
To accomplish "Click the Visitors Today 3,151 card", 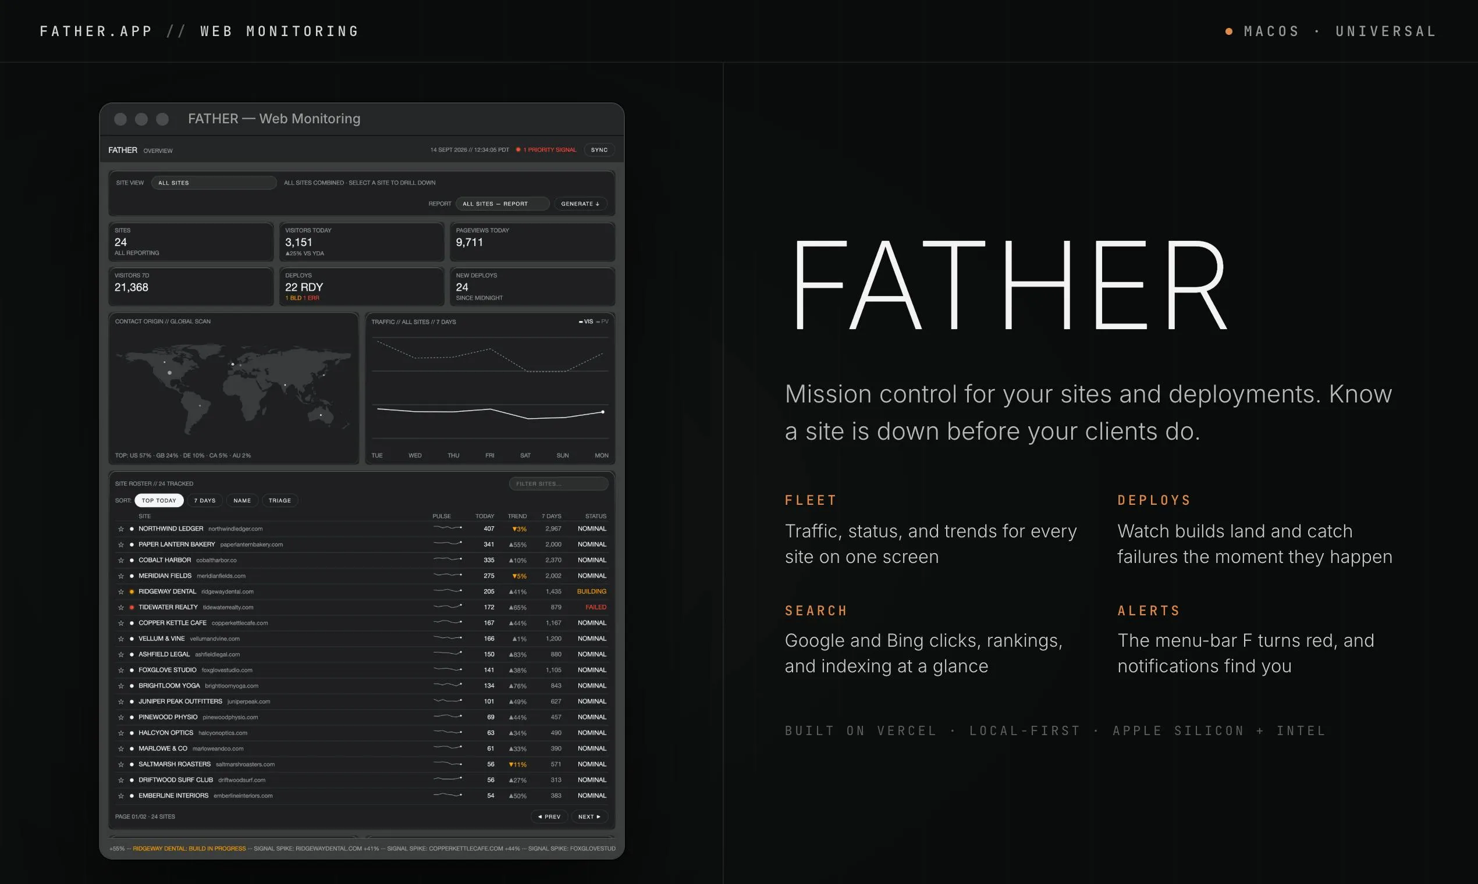I will (362, 241).
